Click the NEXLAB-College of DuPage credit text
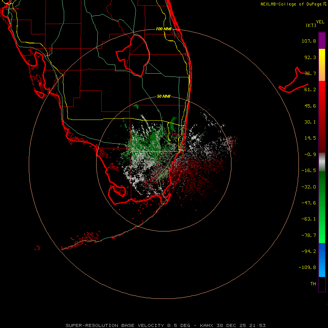Viewport: 328px width, 328px height. click(x=293, y=4)
